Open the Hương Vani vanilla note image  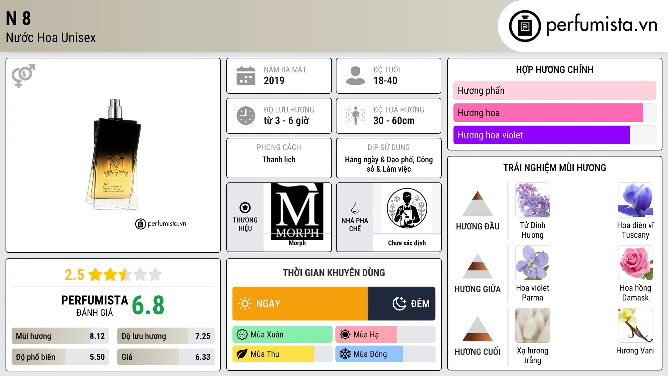[x=635, y=325]
